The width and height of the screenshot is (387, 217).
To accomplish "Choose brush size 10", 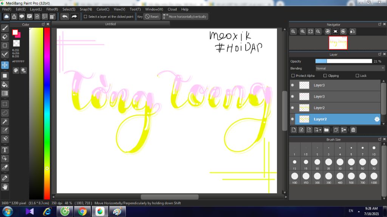I will pyautogui.click(x=374, y=150).
